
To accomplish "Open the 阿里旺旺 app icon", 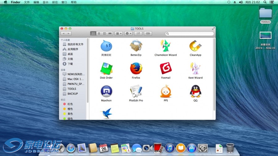I will point(106,46).
